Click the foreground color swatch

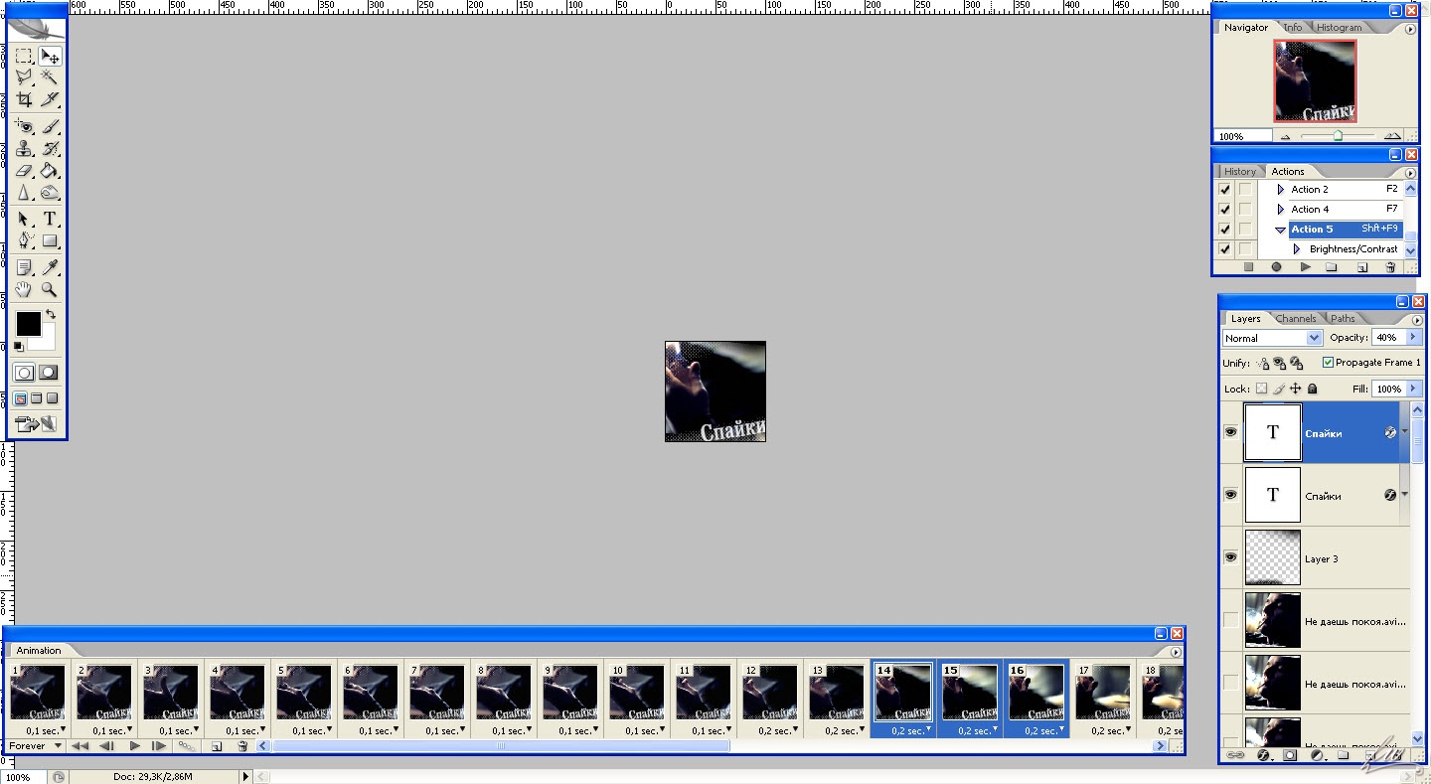(28, 324)
